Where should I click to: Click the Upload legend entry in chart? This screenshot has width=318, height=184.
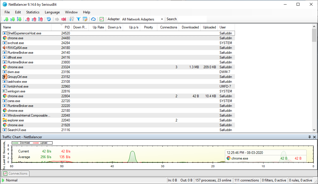coord(40,143)
